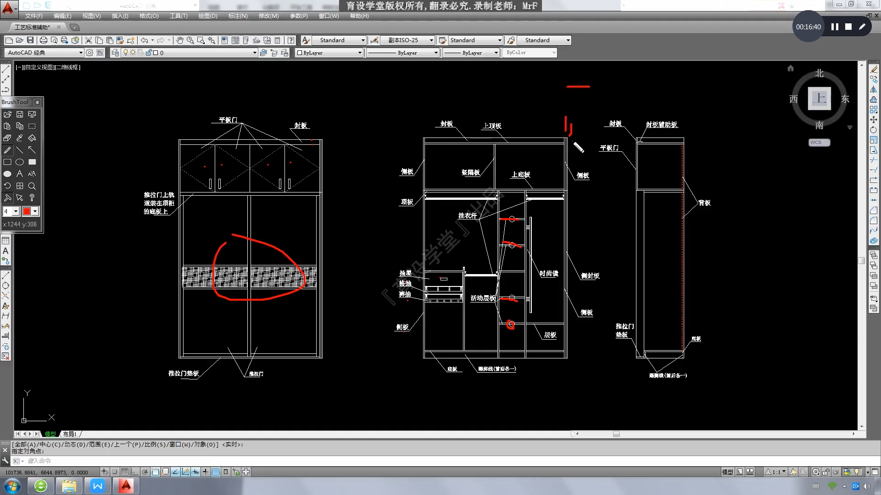Open the 格式(O) menu
Image resolution: width=881 pixels, height=495 pixels.
click(149, 16)
